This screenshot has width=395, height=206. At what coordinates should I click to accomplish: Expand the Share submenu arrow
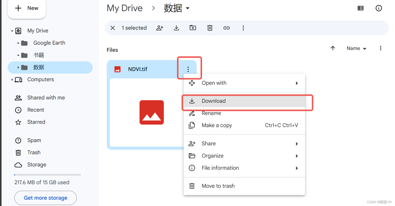(297, 144)
